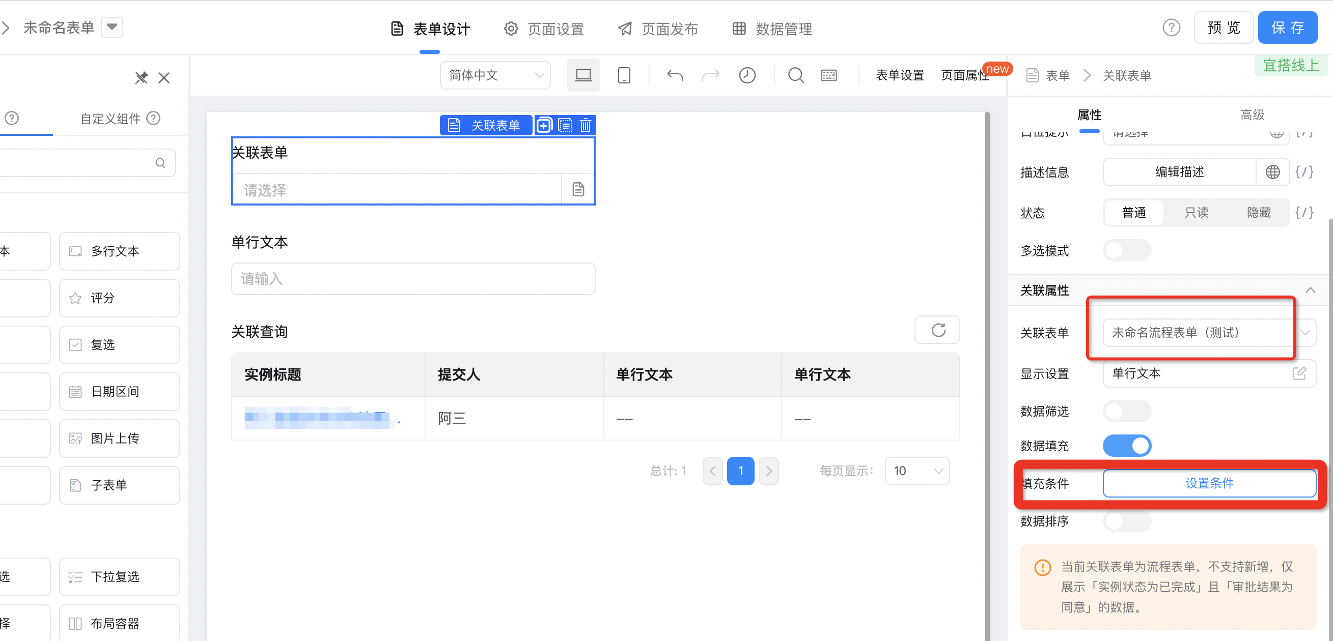This screenshot has width=1333, height=641.
Task: Enable the 数据筛选 switch
Action: (x=1127, y=412)
